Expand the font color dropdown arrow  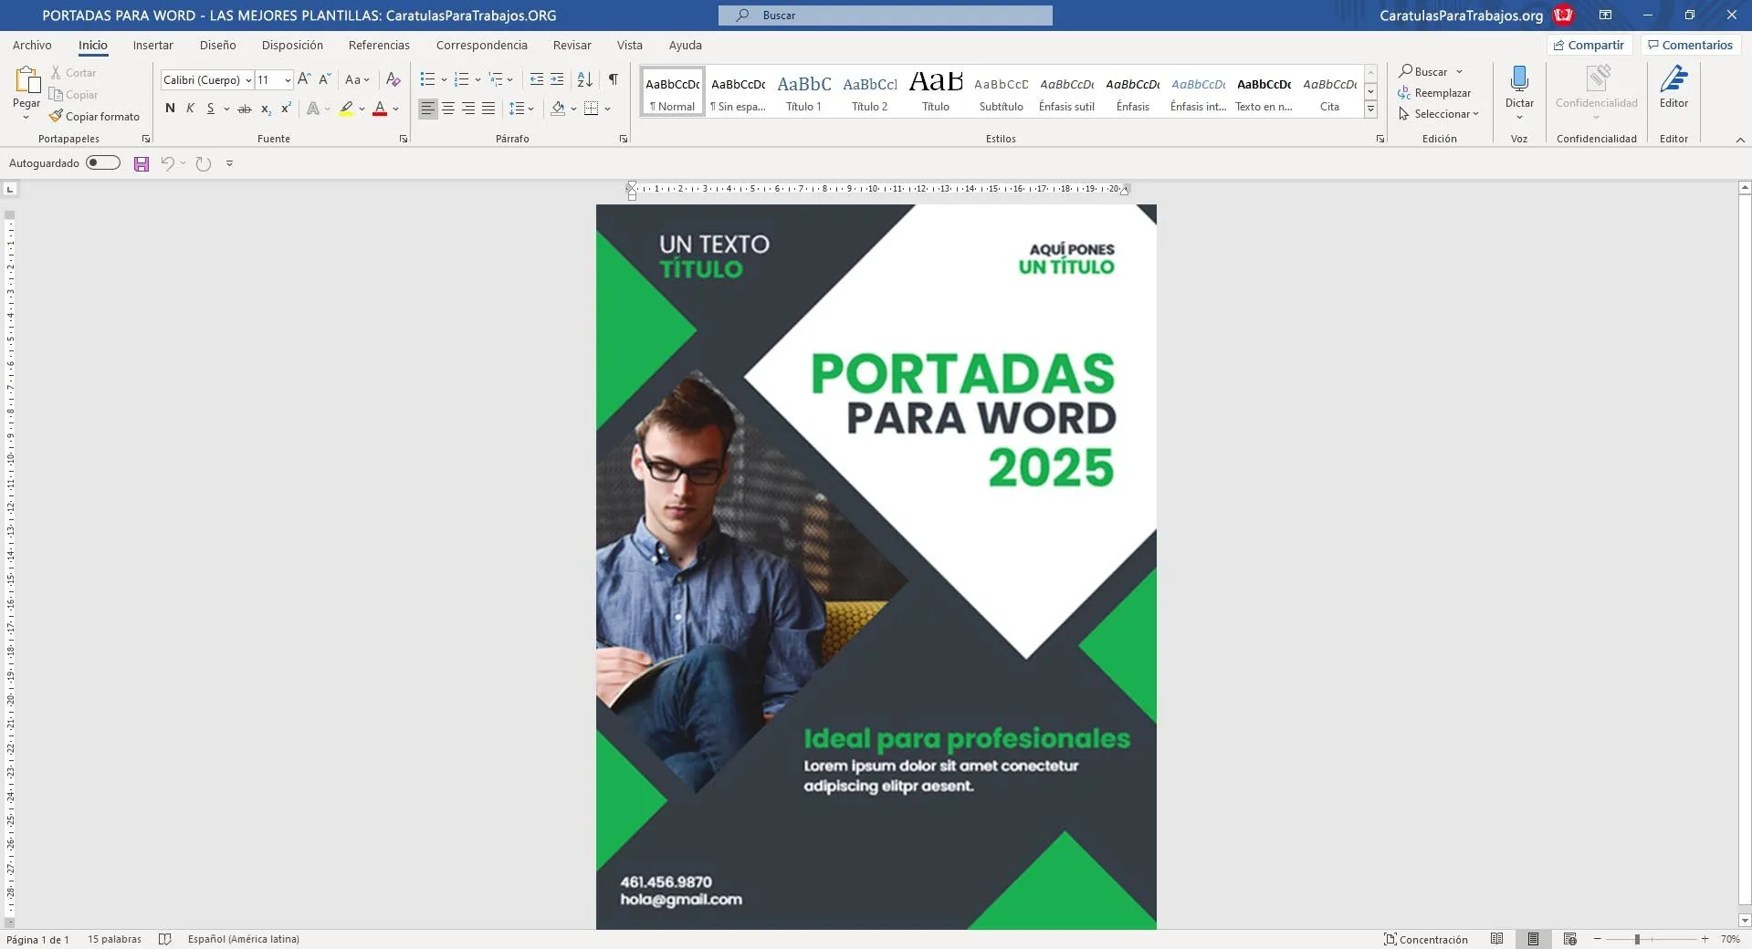395,109
